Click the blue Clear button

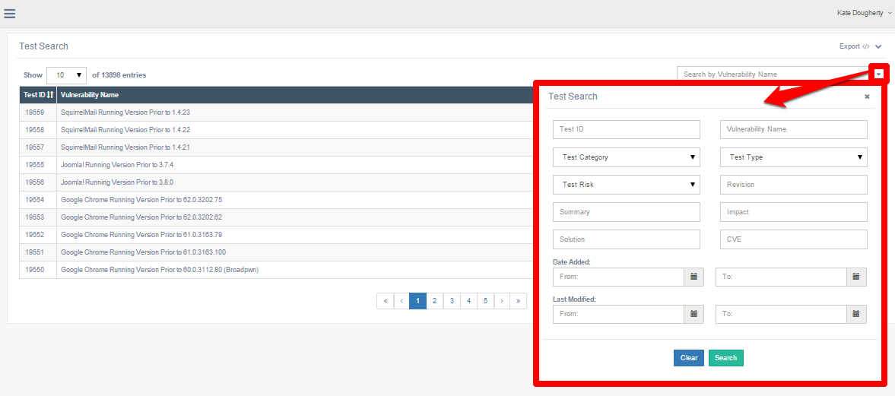coord(688,358)
